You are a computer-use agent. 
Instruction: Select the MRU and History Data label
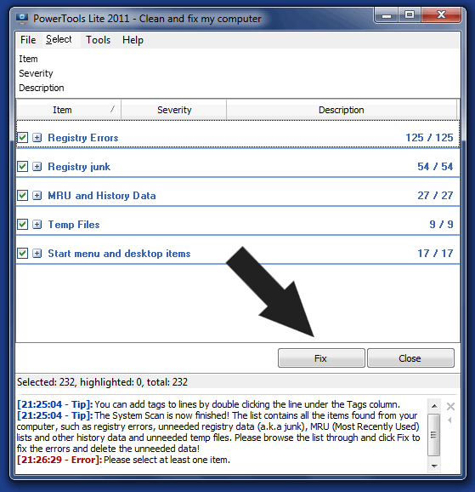[101, 196]
